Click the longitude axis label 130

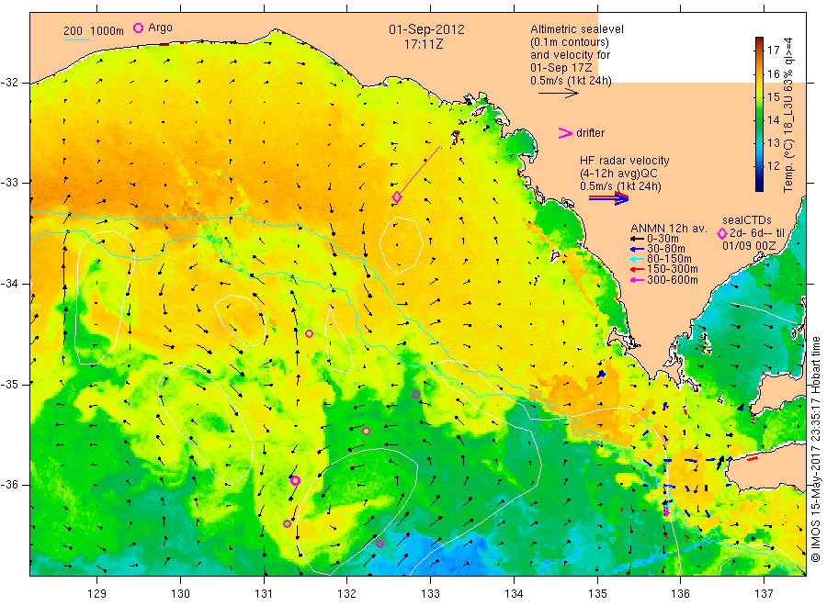tap(180, 594)
